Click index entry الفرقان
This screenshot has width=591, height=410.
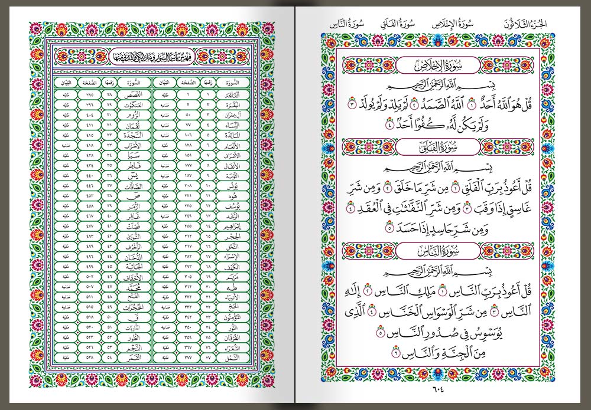tap(233, 339)
